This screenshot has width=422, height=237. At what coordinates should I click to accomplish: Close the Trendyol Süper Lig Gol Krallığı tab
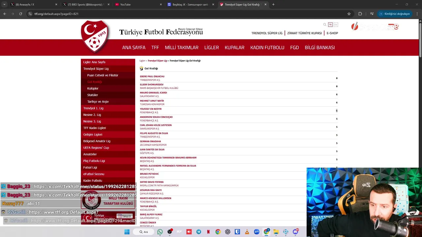(x=265, y=5)
